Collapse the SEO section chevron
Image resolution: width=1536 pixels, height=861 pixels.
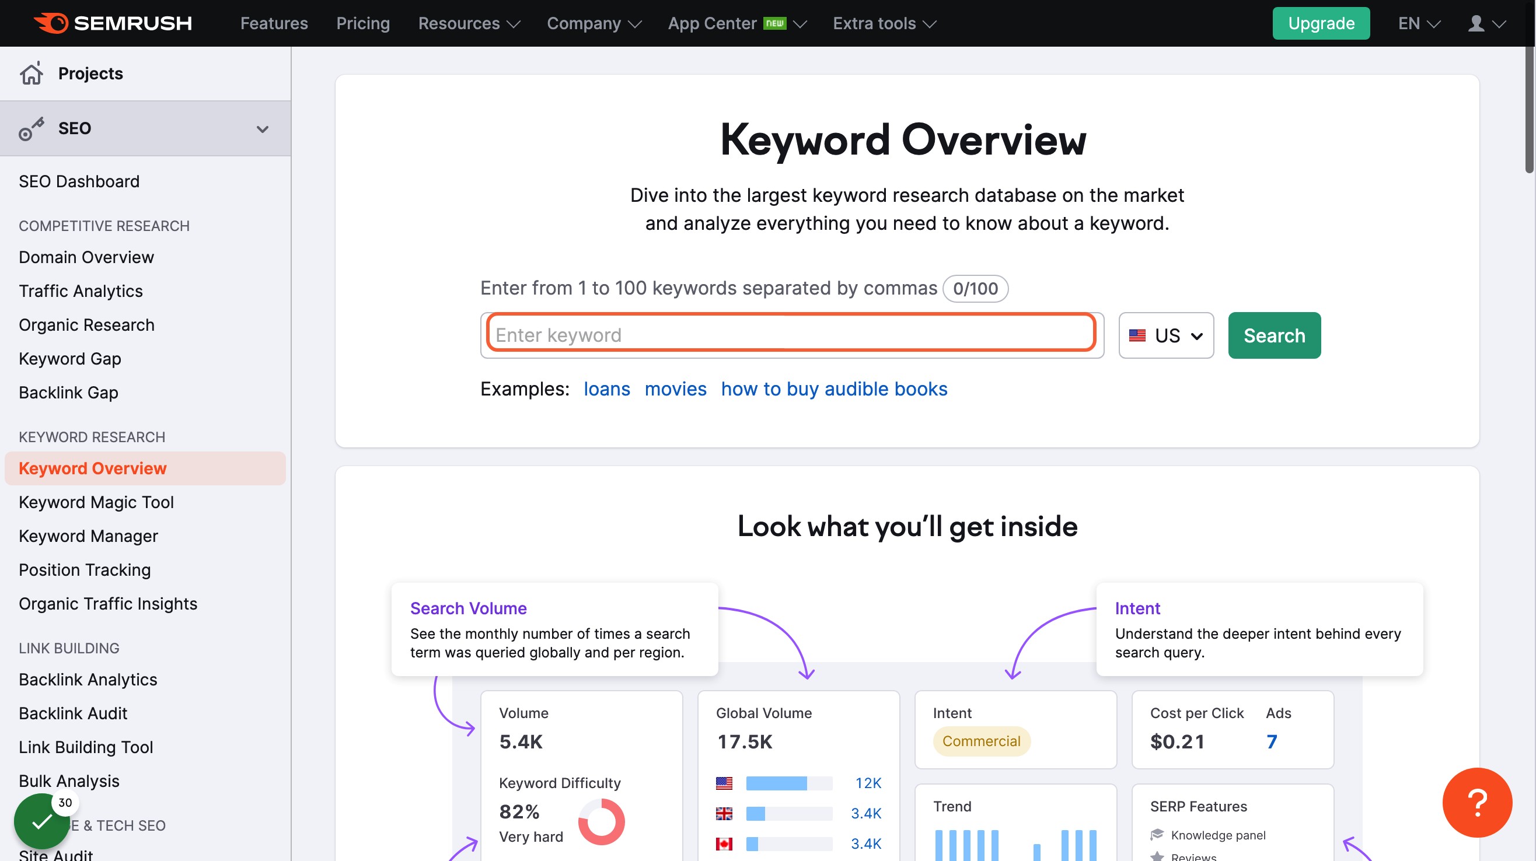[263, 129]
